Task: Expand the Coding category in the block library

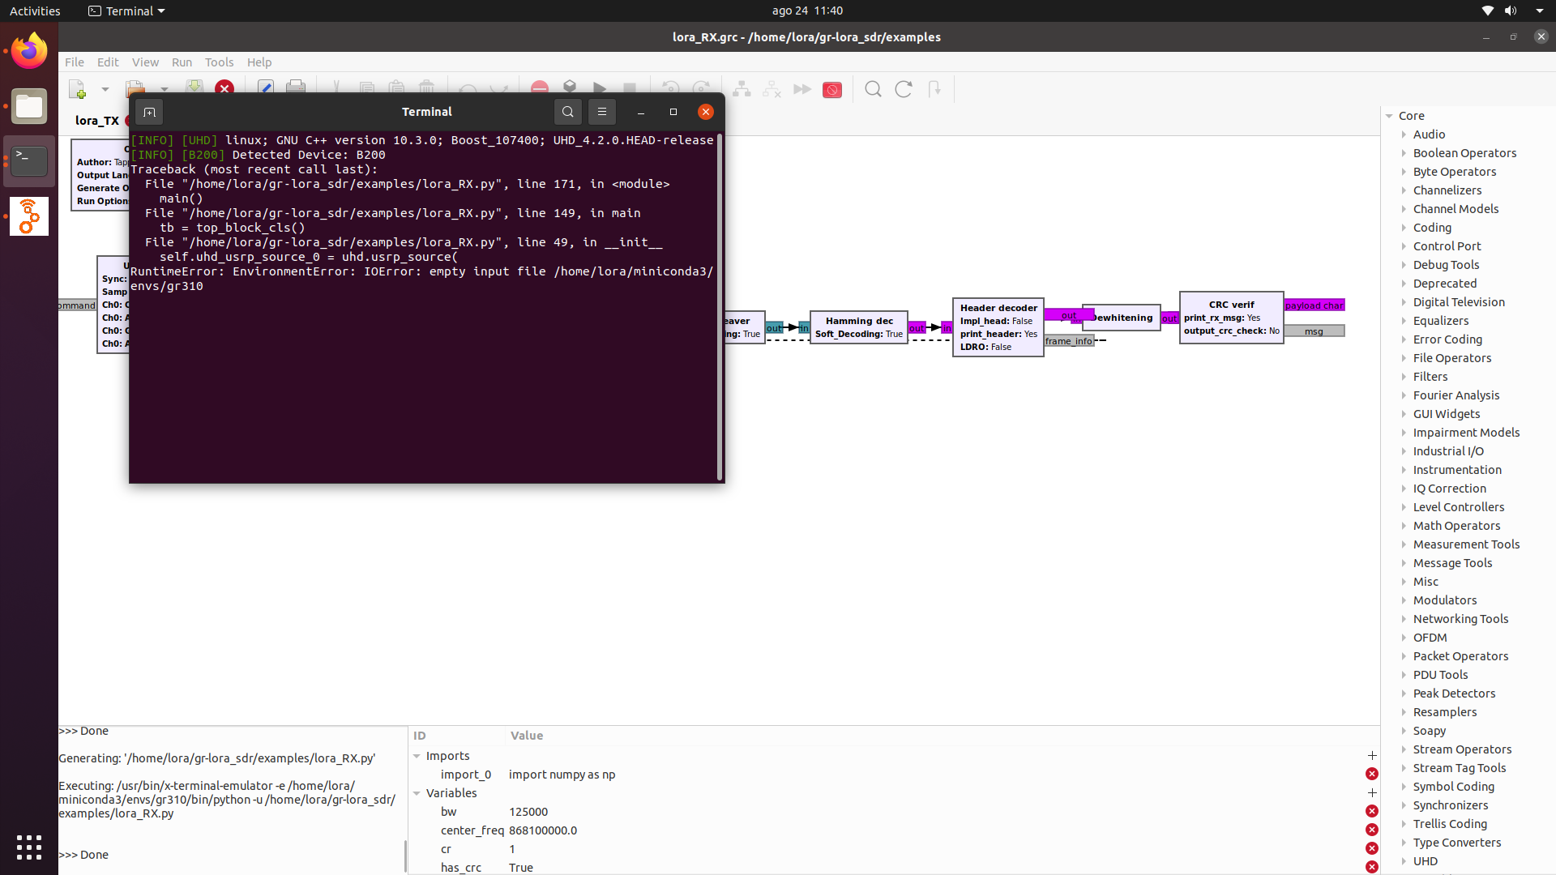Action: pos(1405,228)
